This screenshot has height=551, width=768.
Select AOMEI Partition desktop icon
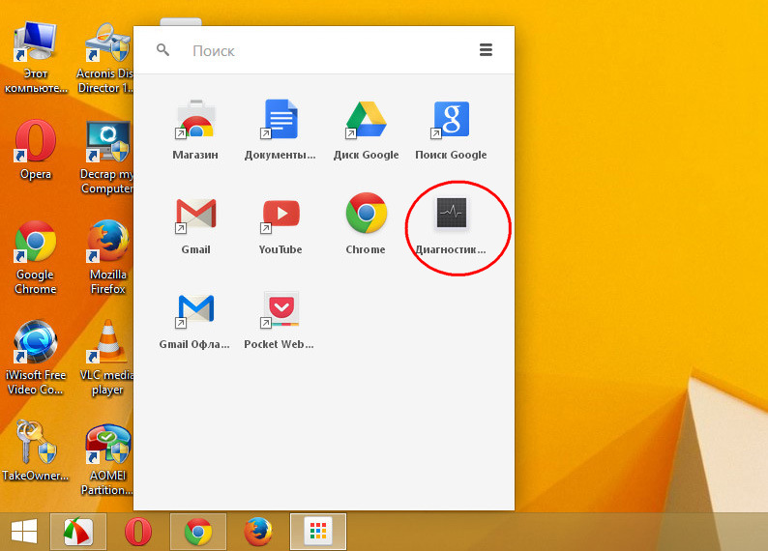pos(107,459)
